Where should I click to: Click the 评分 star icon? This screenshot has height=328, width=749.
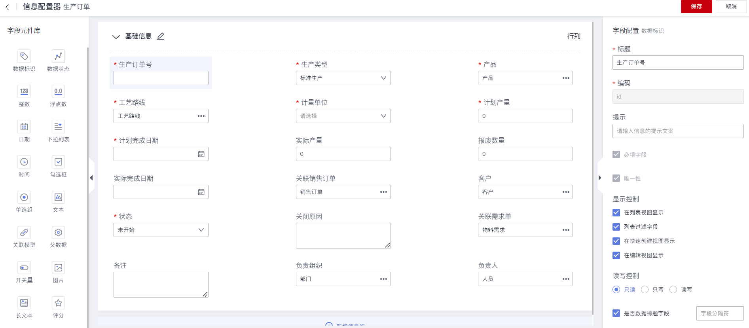58,303
